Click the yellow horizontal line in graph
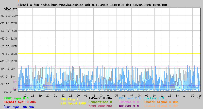 (109, 53)
